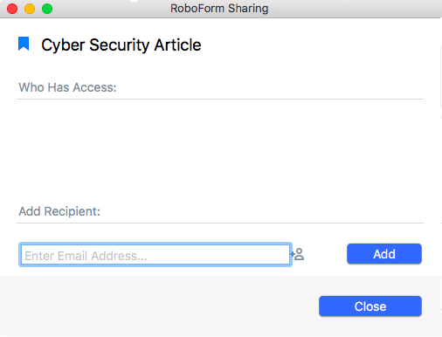This screenshot has height=337, width=442.
Task: Click empty title bar area right of title
Action: coord(352,9)
